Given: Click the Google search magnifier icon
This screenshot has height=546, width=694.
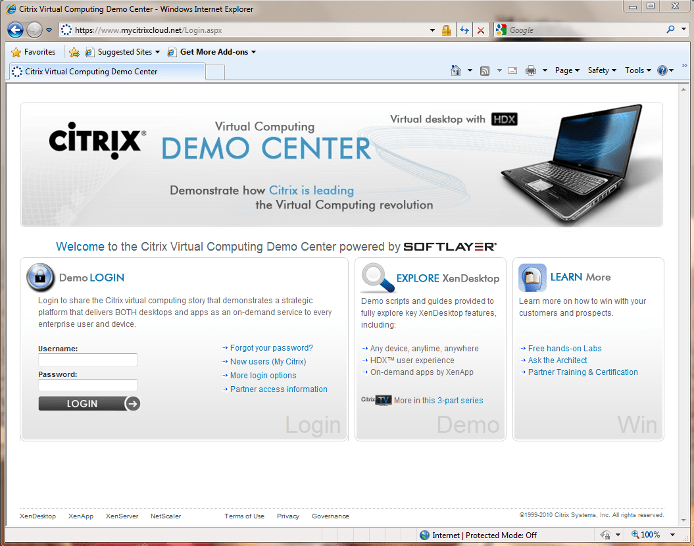Looking at the screenshot, I should point(670,30).
